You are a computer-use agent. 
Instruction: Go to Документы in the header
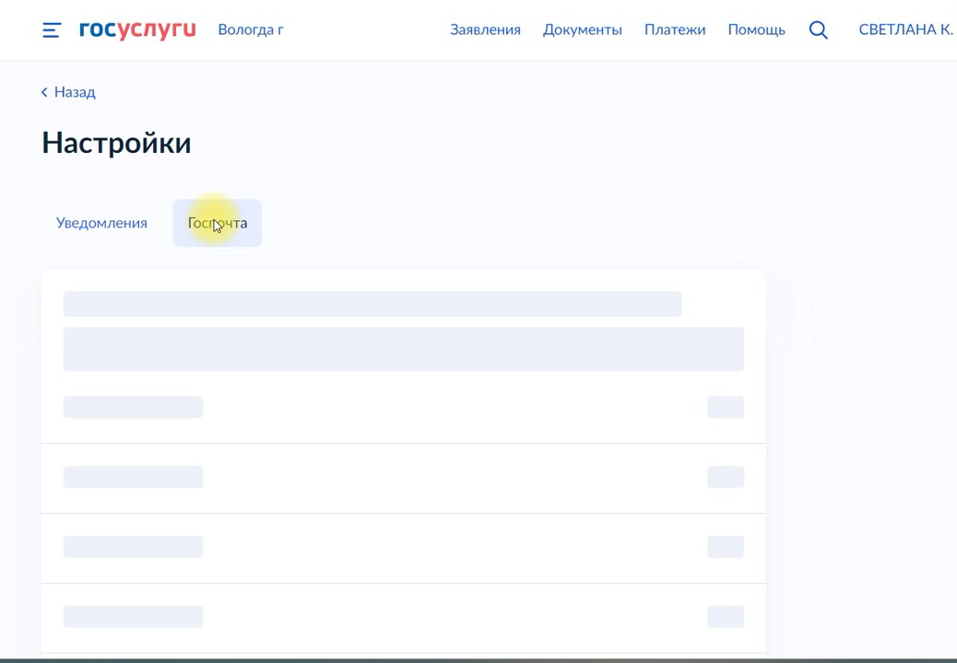(x=582, y=29)
